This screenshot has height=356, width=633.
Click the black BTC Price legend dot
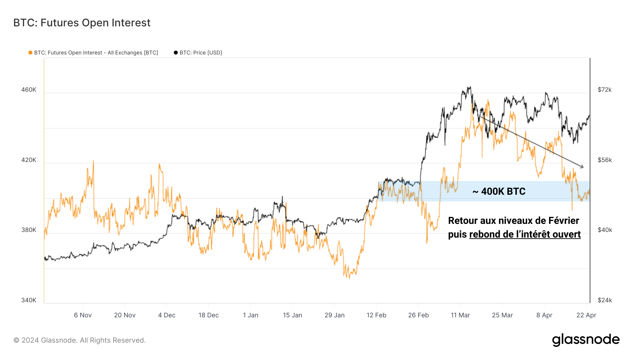(176, 53)
